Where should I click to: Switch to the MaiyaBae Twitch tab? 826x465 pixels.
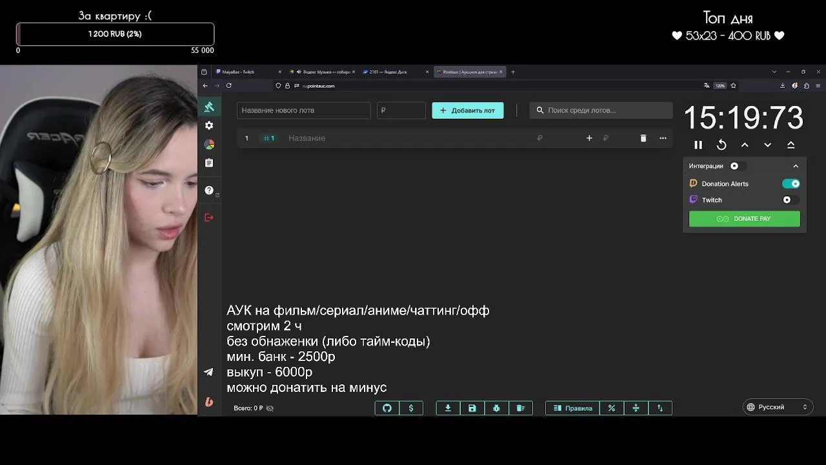pos(248,72)
